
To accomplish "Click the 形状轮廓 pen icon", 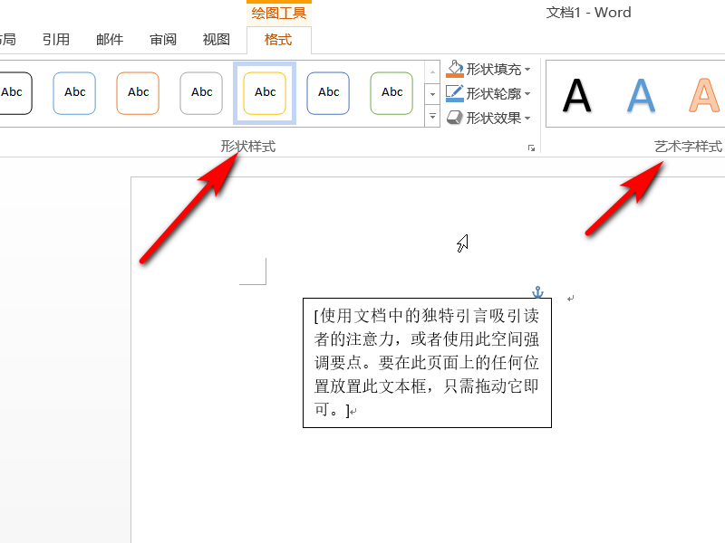I will pyautogui.click(x=455, y=93).
